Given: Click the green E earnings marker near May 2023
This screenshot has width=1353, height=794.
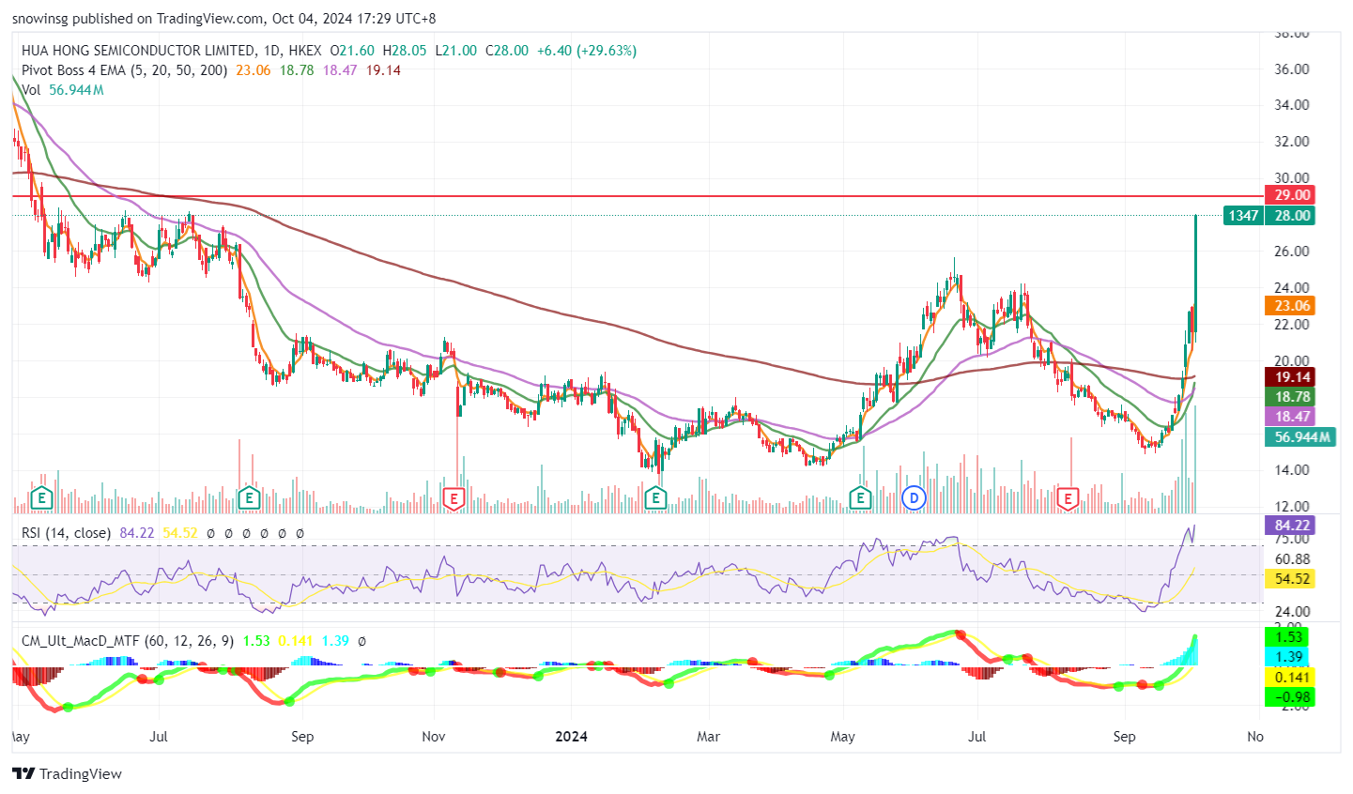Looking at the screenshot, I should coord(40,498).
